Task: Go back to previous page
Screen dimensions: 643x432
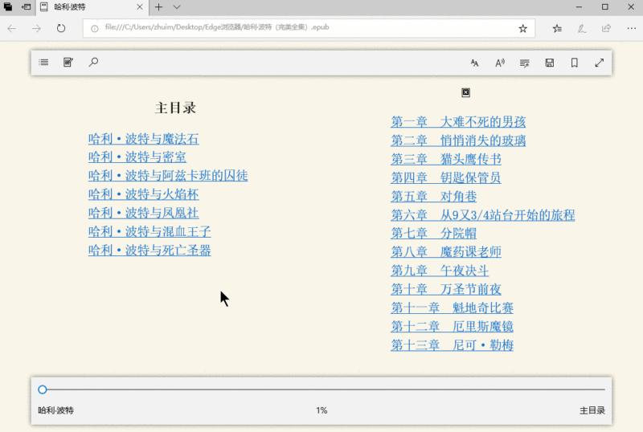Action: pos(12,28)
